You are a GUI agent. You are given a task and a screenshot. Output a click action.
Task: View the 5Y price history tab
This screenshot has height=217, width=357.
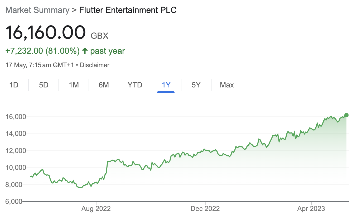[x=196, y=85]
